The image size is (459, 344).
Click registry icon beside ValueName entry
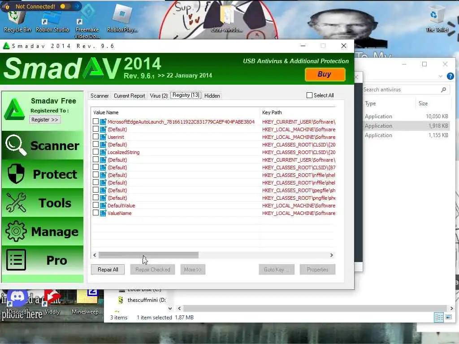click(103, 213)
